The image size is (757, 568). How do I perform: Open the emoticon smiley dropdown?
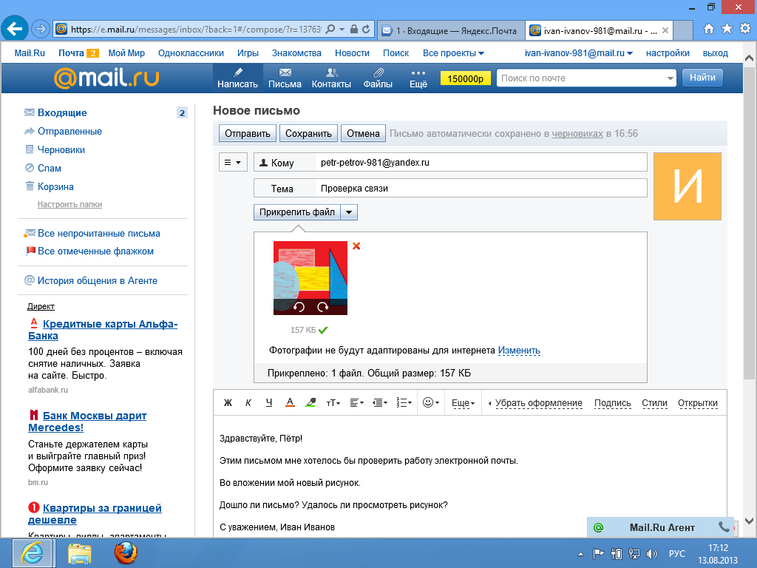pos(431,403)
